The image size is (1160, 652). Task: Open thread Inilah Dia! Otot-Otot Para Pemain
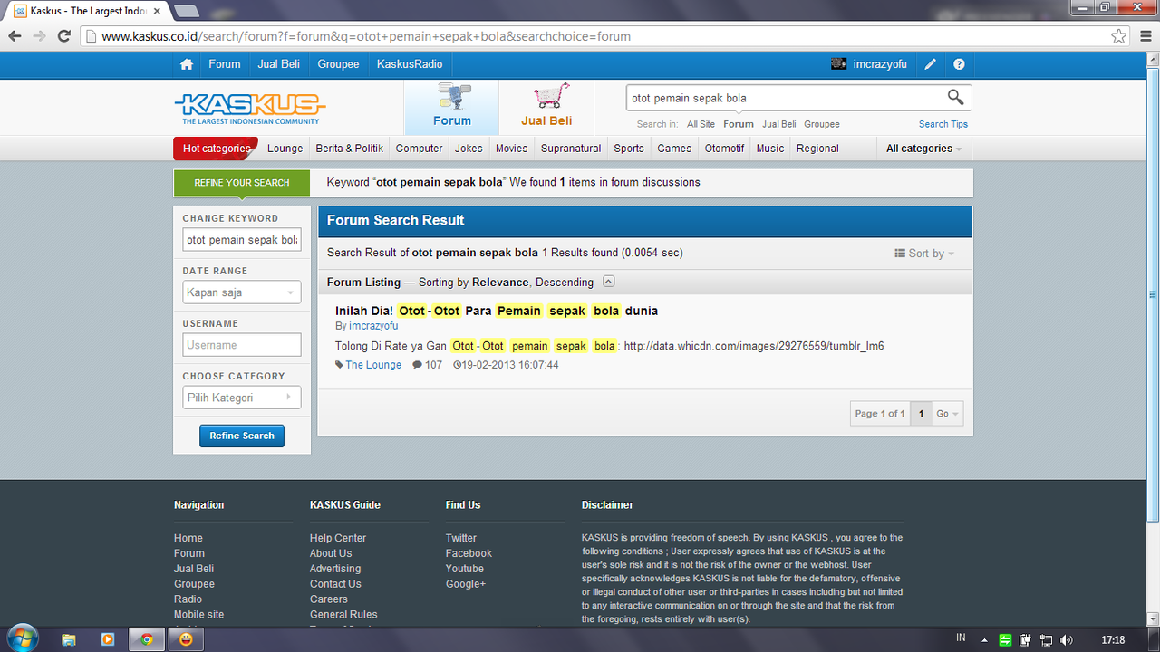click(x=497, y=311)
